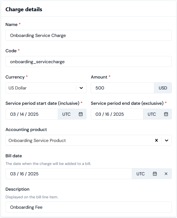Open calendar picker for service period start date
177x218 pixels.
point(81,114)
